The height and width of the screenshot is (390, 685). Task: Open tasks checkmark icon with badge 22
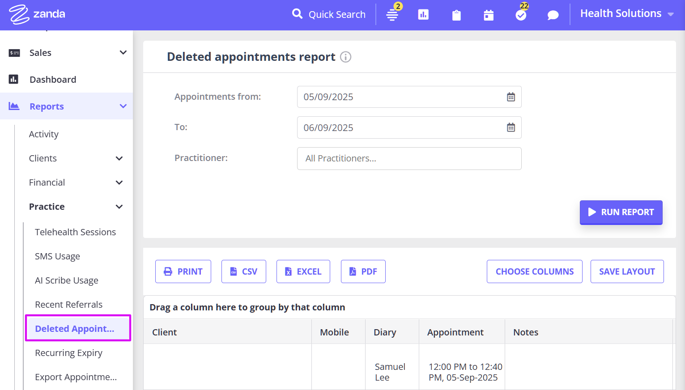pos(521,15)
